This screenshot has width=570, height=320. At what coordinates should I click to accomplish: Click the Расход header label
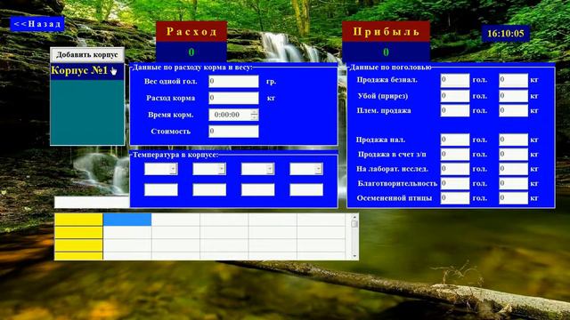coord(191,32)
